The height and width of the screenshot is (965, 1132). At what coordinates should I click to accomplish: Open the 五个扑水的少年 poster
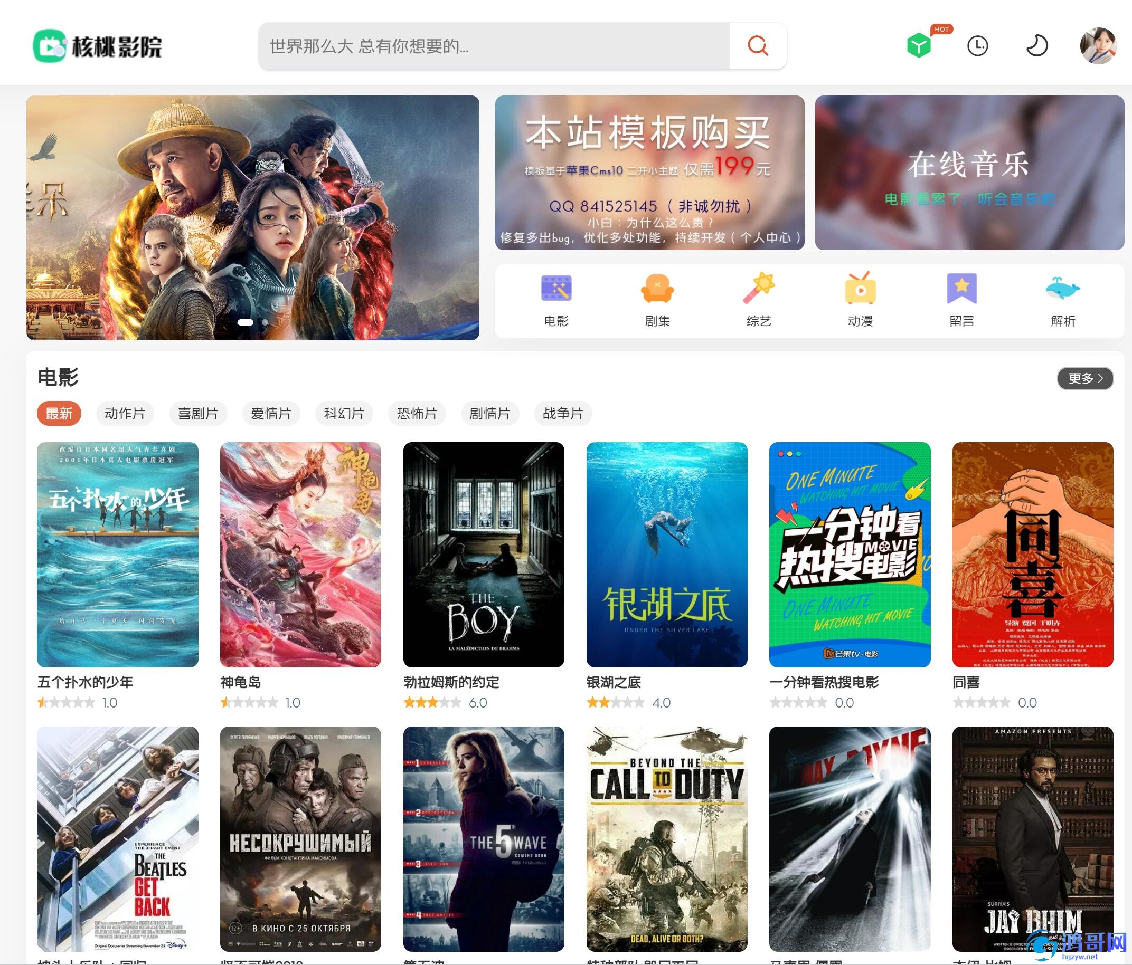[117, 555]
